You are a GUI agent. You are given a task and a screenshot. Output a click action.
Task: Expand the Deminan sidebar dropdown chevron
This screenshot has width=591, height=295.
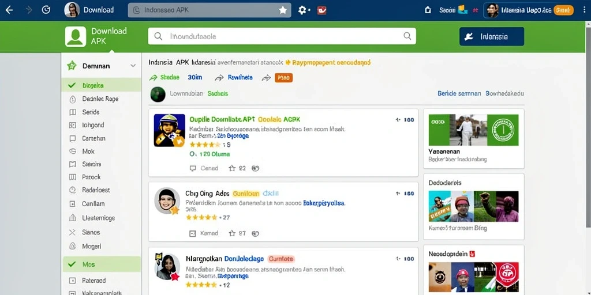(x=133, y=66)
